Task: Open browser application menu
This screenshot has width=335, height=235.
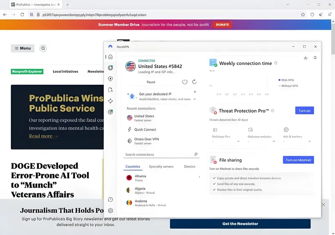Action: click(330, 15)
